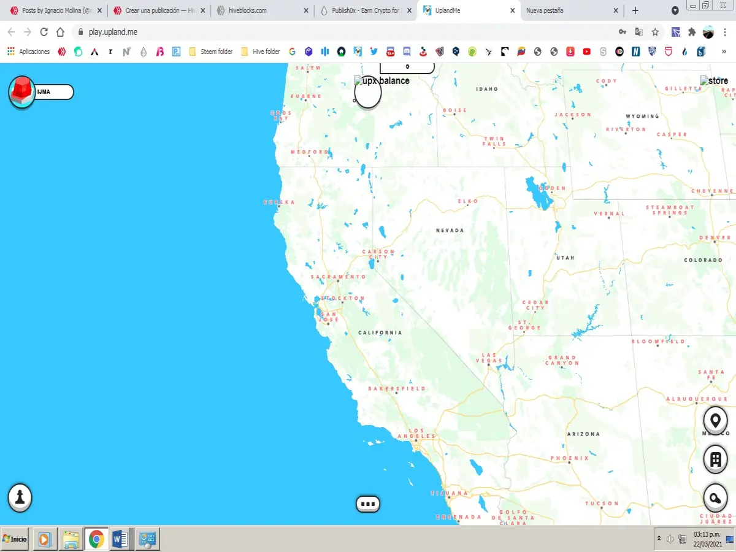Open tab search dropdown arrow
Screen dimensions: 736x552
(675, 10)
